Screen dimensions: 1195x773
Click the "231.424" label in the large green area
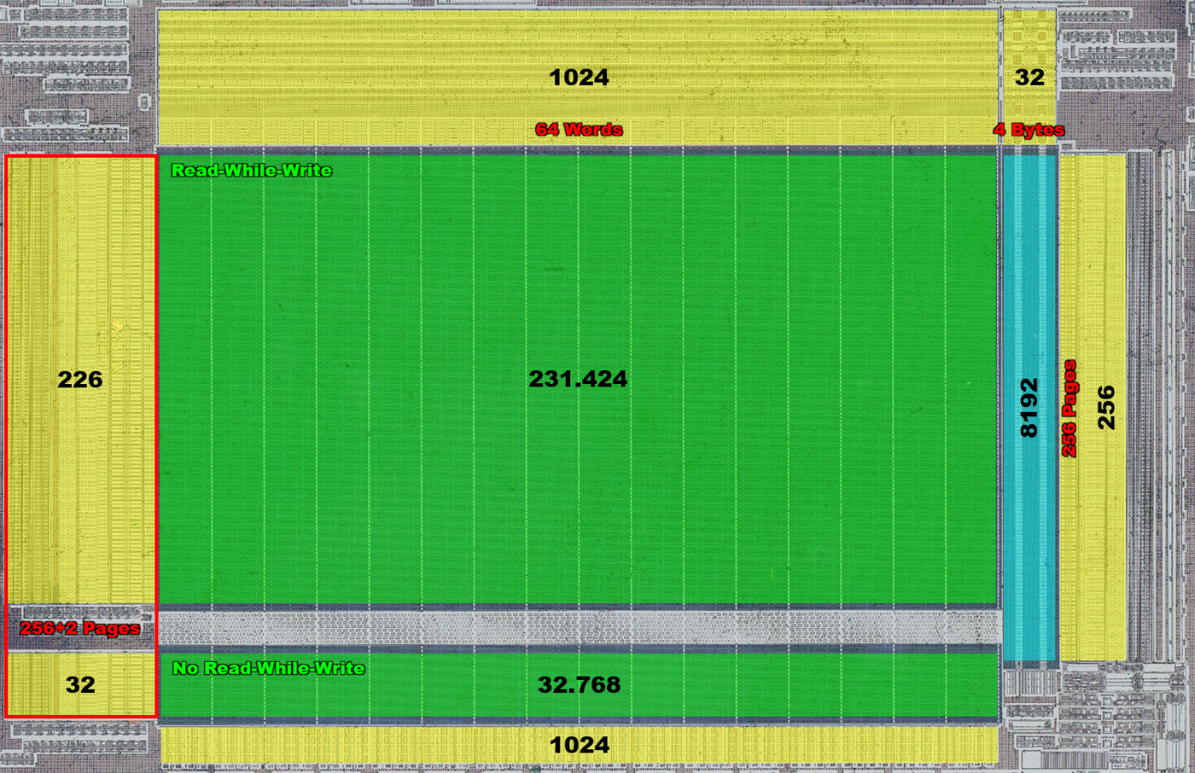(578, 379)
